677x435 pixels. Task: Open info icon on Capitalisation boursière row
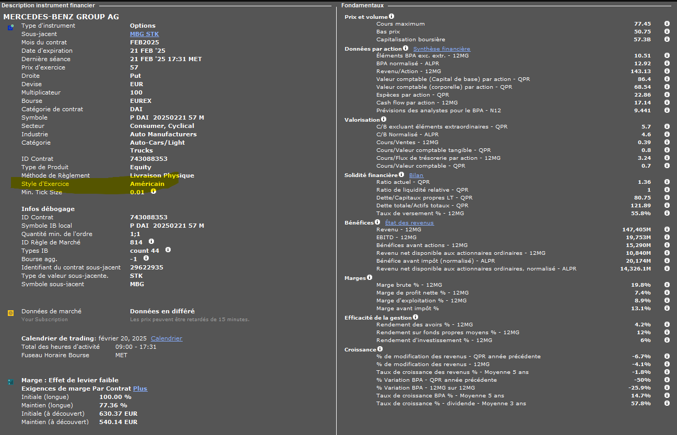[667, 39]
